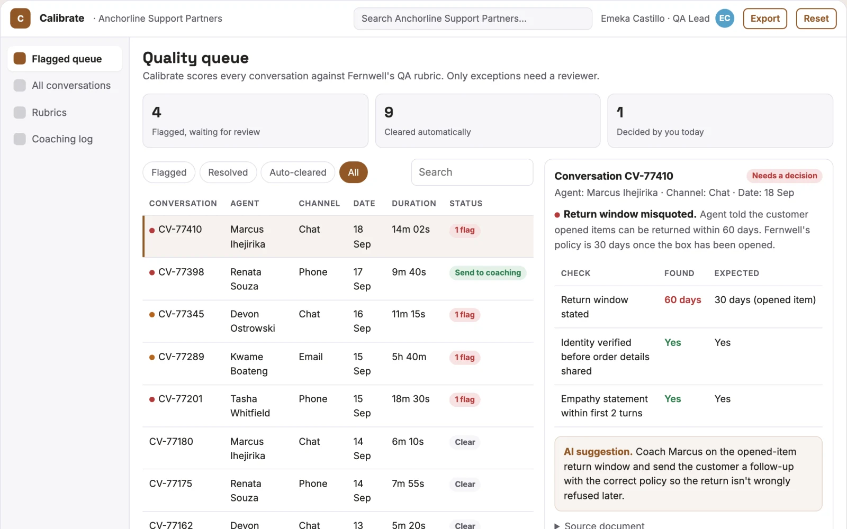Click the 60 days found value
The width and height of the screenshot is (847, 529).
click(682, 300)
